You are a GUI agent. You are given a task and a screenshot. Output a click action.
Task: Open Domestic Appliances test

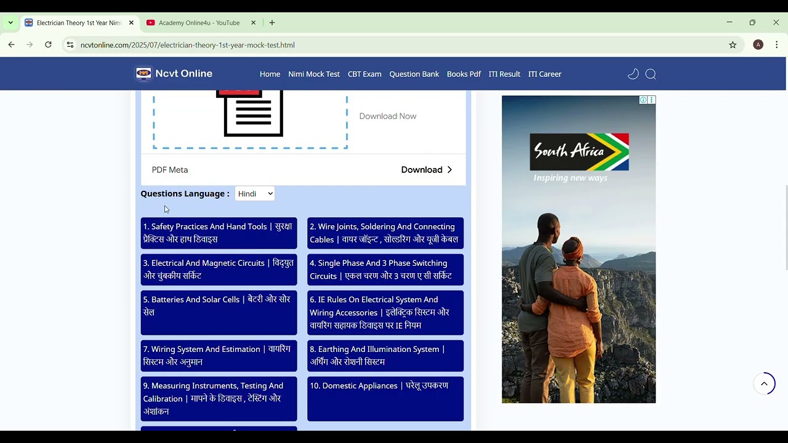[x=385, y=399]
